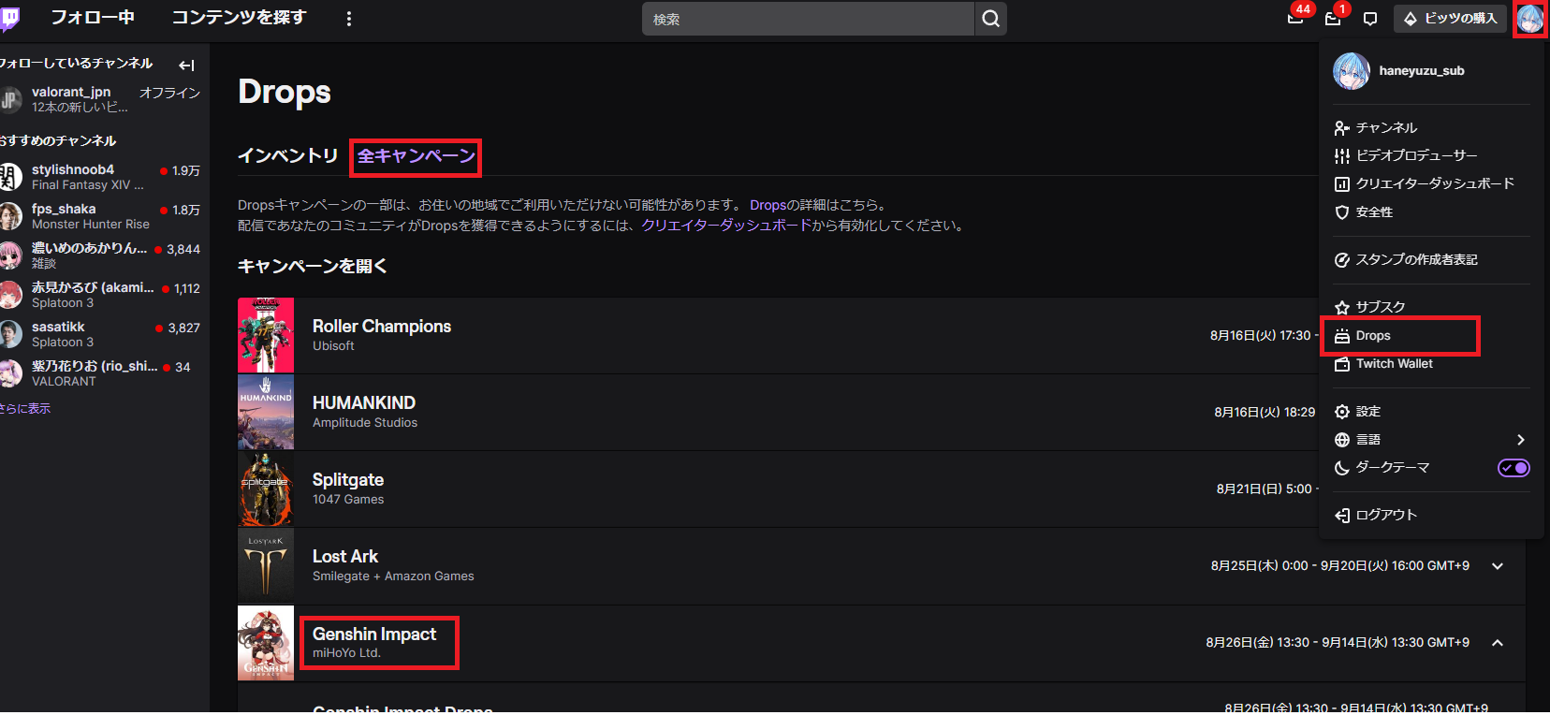Image resolution: width=1550 pixels, height=715 pixels.
Task: Click the Splitgate game thumbnail
Action: [x=266, y=489]
